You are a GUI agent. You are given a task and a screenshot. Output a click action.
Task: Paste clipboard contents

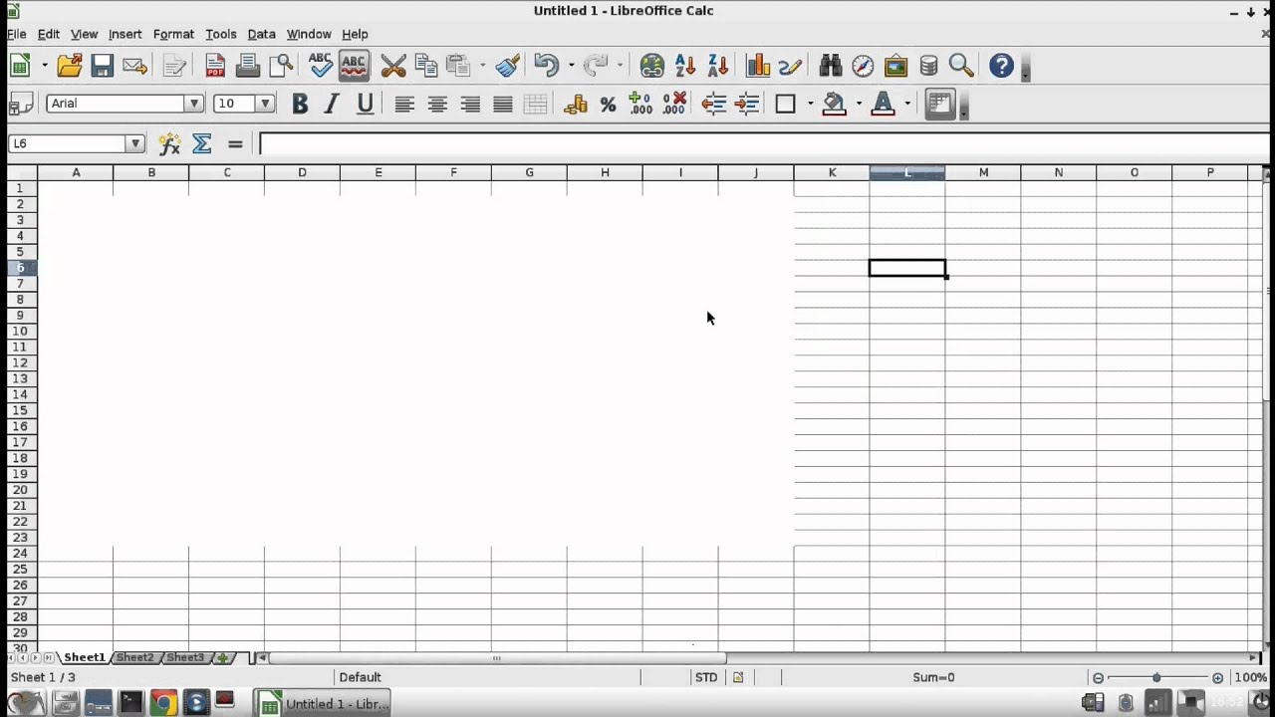458,66
